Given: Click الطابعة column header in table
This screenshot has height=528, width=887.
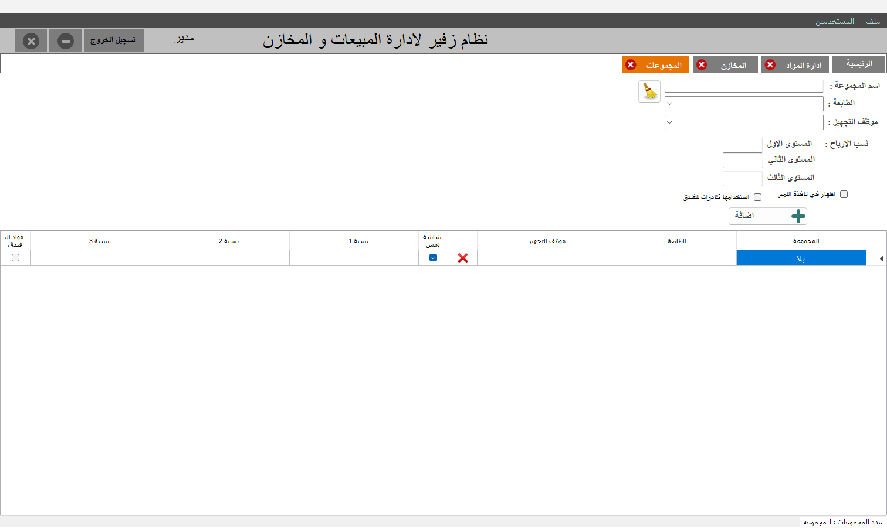Looking at the screenshot, I should (x=672, y=241).
